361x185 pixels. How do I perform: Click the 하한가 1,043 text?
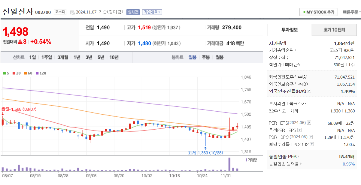tap(167, 43)
